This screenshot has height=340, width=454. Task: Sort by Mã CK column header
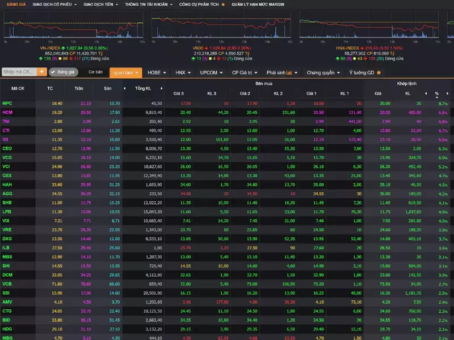(18, 88)
